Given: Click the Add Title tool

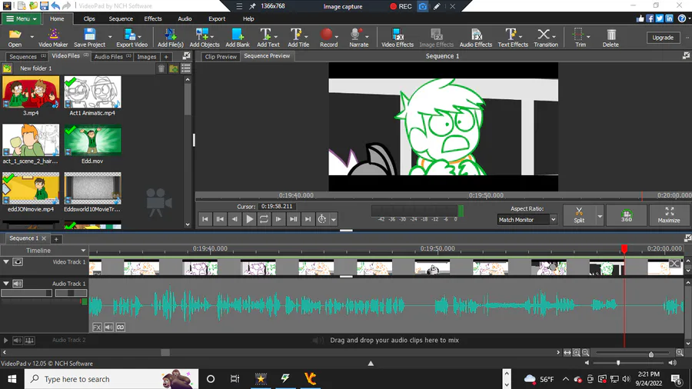Looking at the screenshot, I should coord(298,38).
